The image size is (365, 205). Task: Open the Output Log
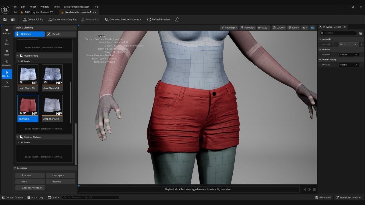pyautogui.click(x=35, y=197)
